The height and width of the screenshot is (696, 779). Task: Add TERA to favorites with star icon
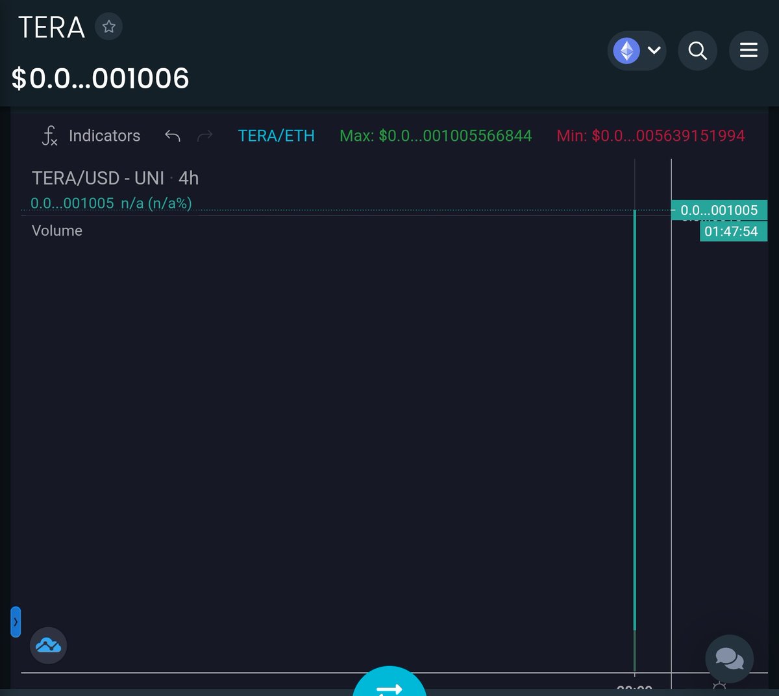[x=109, y=27]
